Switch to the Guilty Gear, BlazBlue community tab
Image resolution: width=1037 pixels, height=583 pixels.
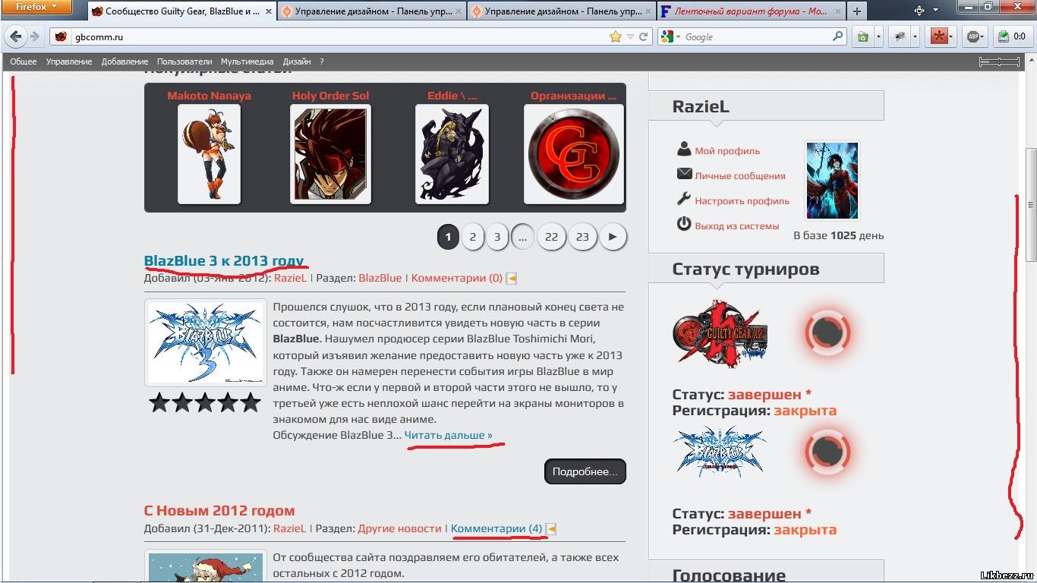[181, 11]
